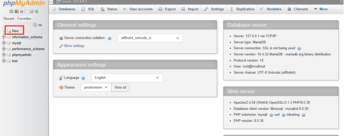
Task: Collapse all tree items minus icon
Action: tap(35, 25)
